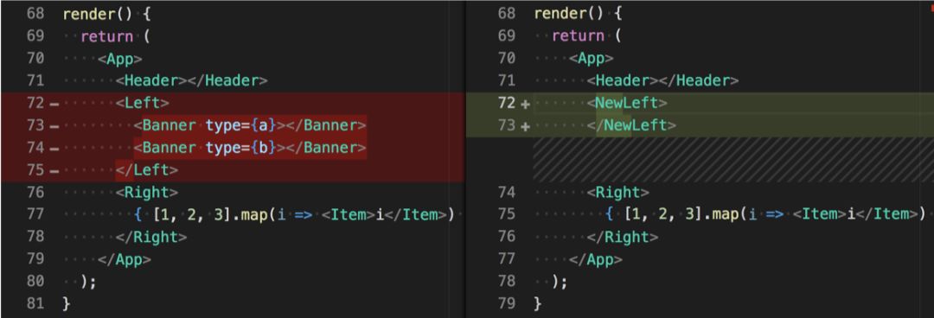Viewport: 934px width, 318px height.
Task: Click line number 73 in the left pane
Action: click(x=35, y=125)
